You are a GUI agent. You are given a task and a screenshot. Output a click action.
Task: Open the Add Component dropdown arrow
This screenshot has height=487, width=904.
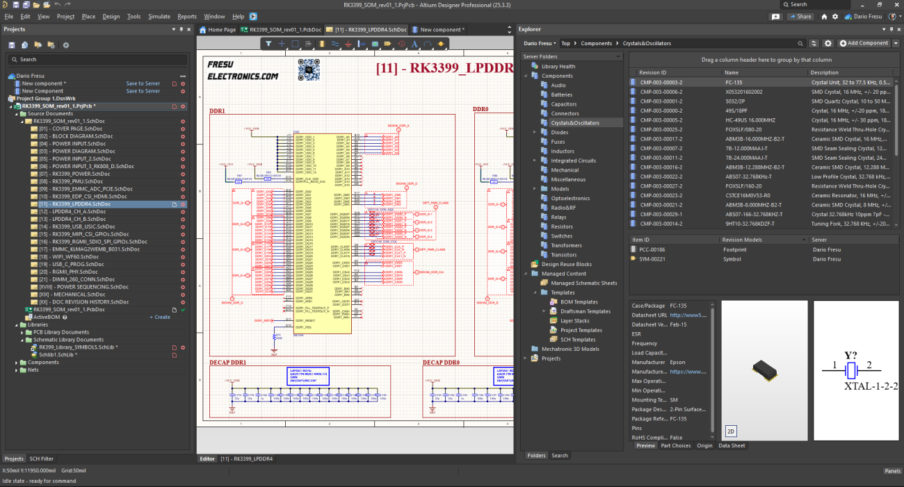pyautogui.click(x=896, y=43)
